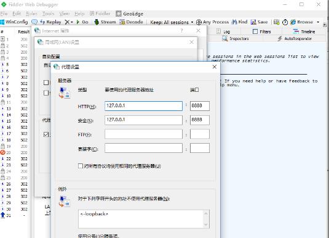Viewport: 329px width, 238px height.
Task: Click the Internet Properties help question mark
Action: click(x=181, y=31)
